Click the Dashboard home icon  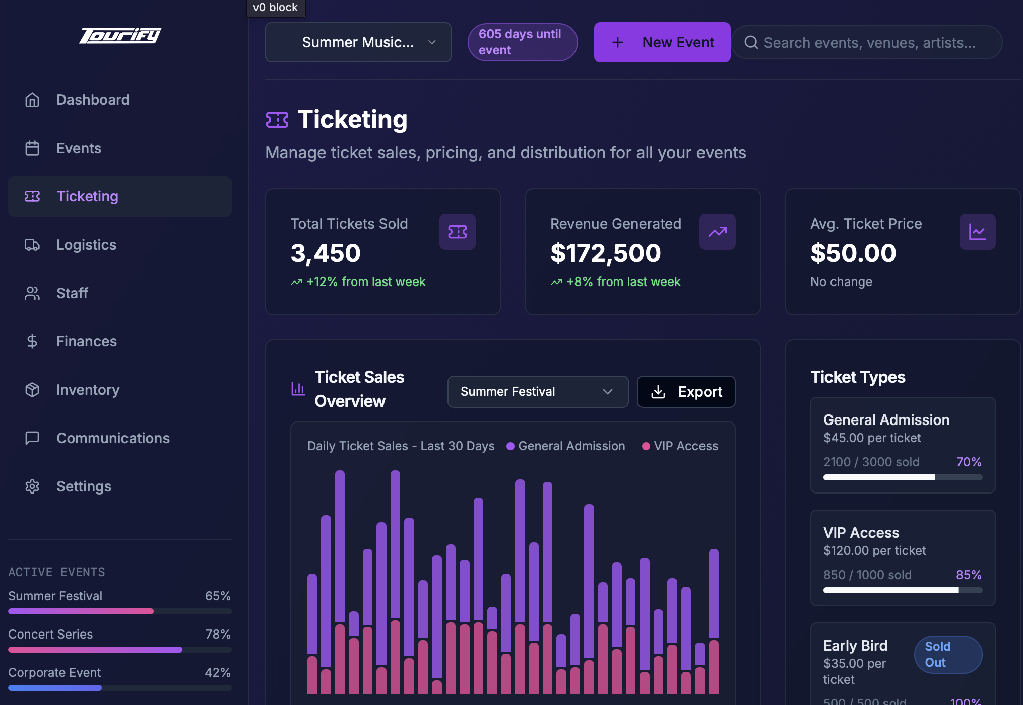pyautogui.click(x=32, y=100)
